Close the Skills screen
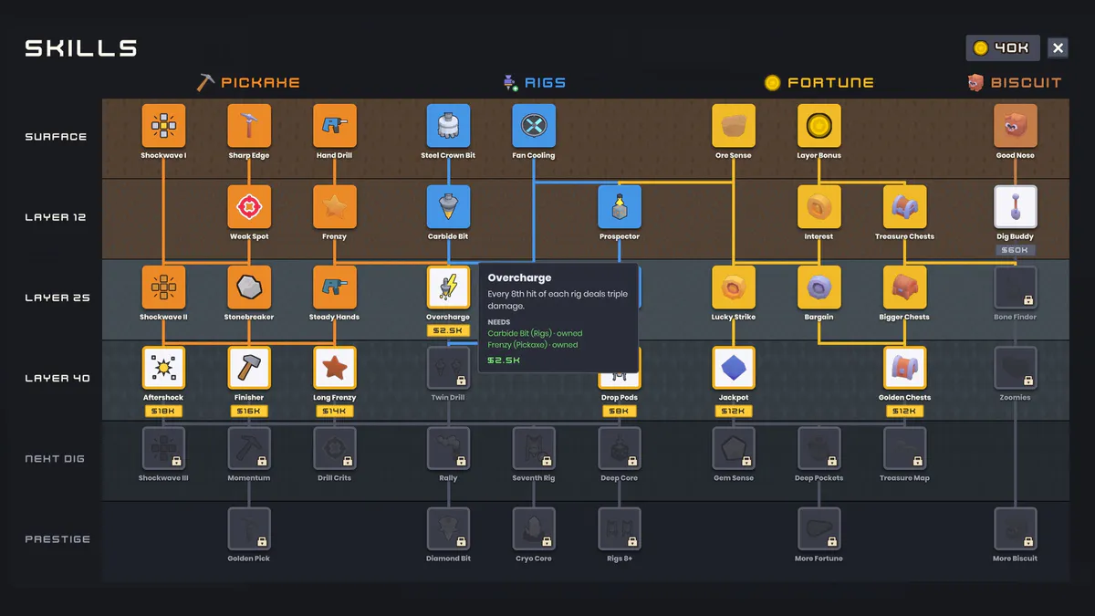This screenshot has height=616, width=1095. coord(1058,47)
